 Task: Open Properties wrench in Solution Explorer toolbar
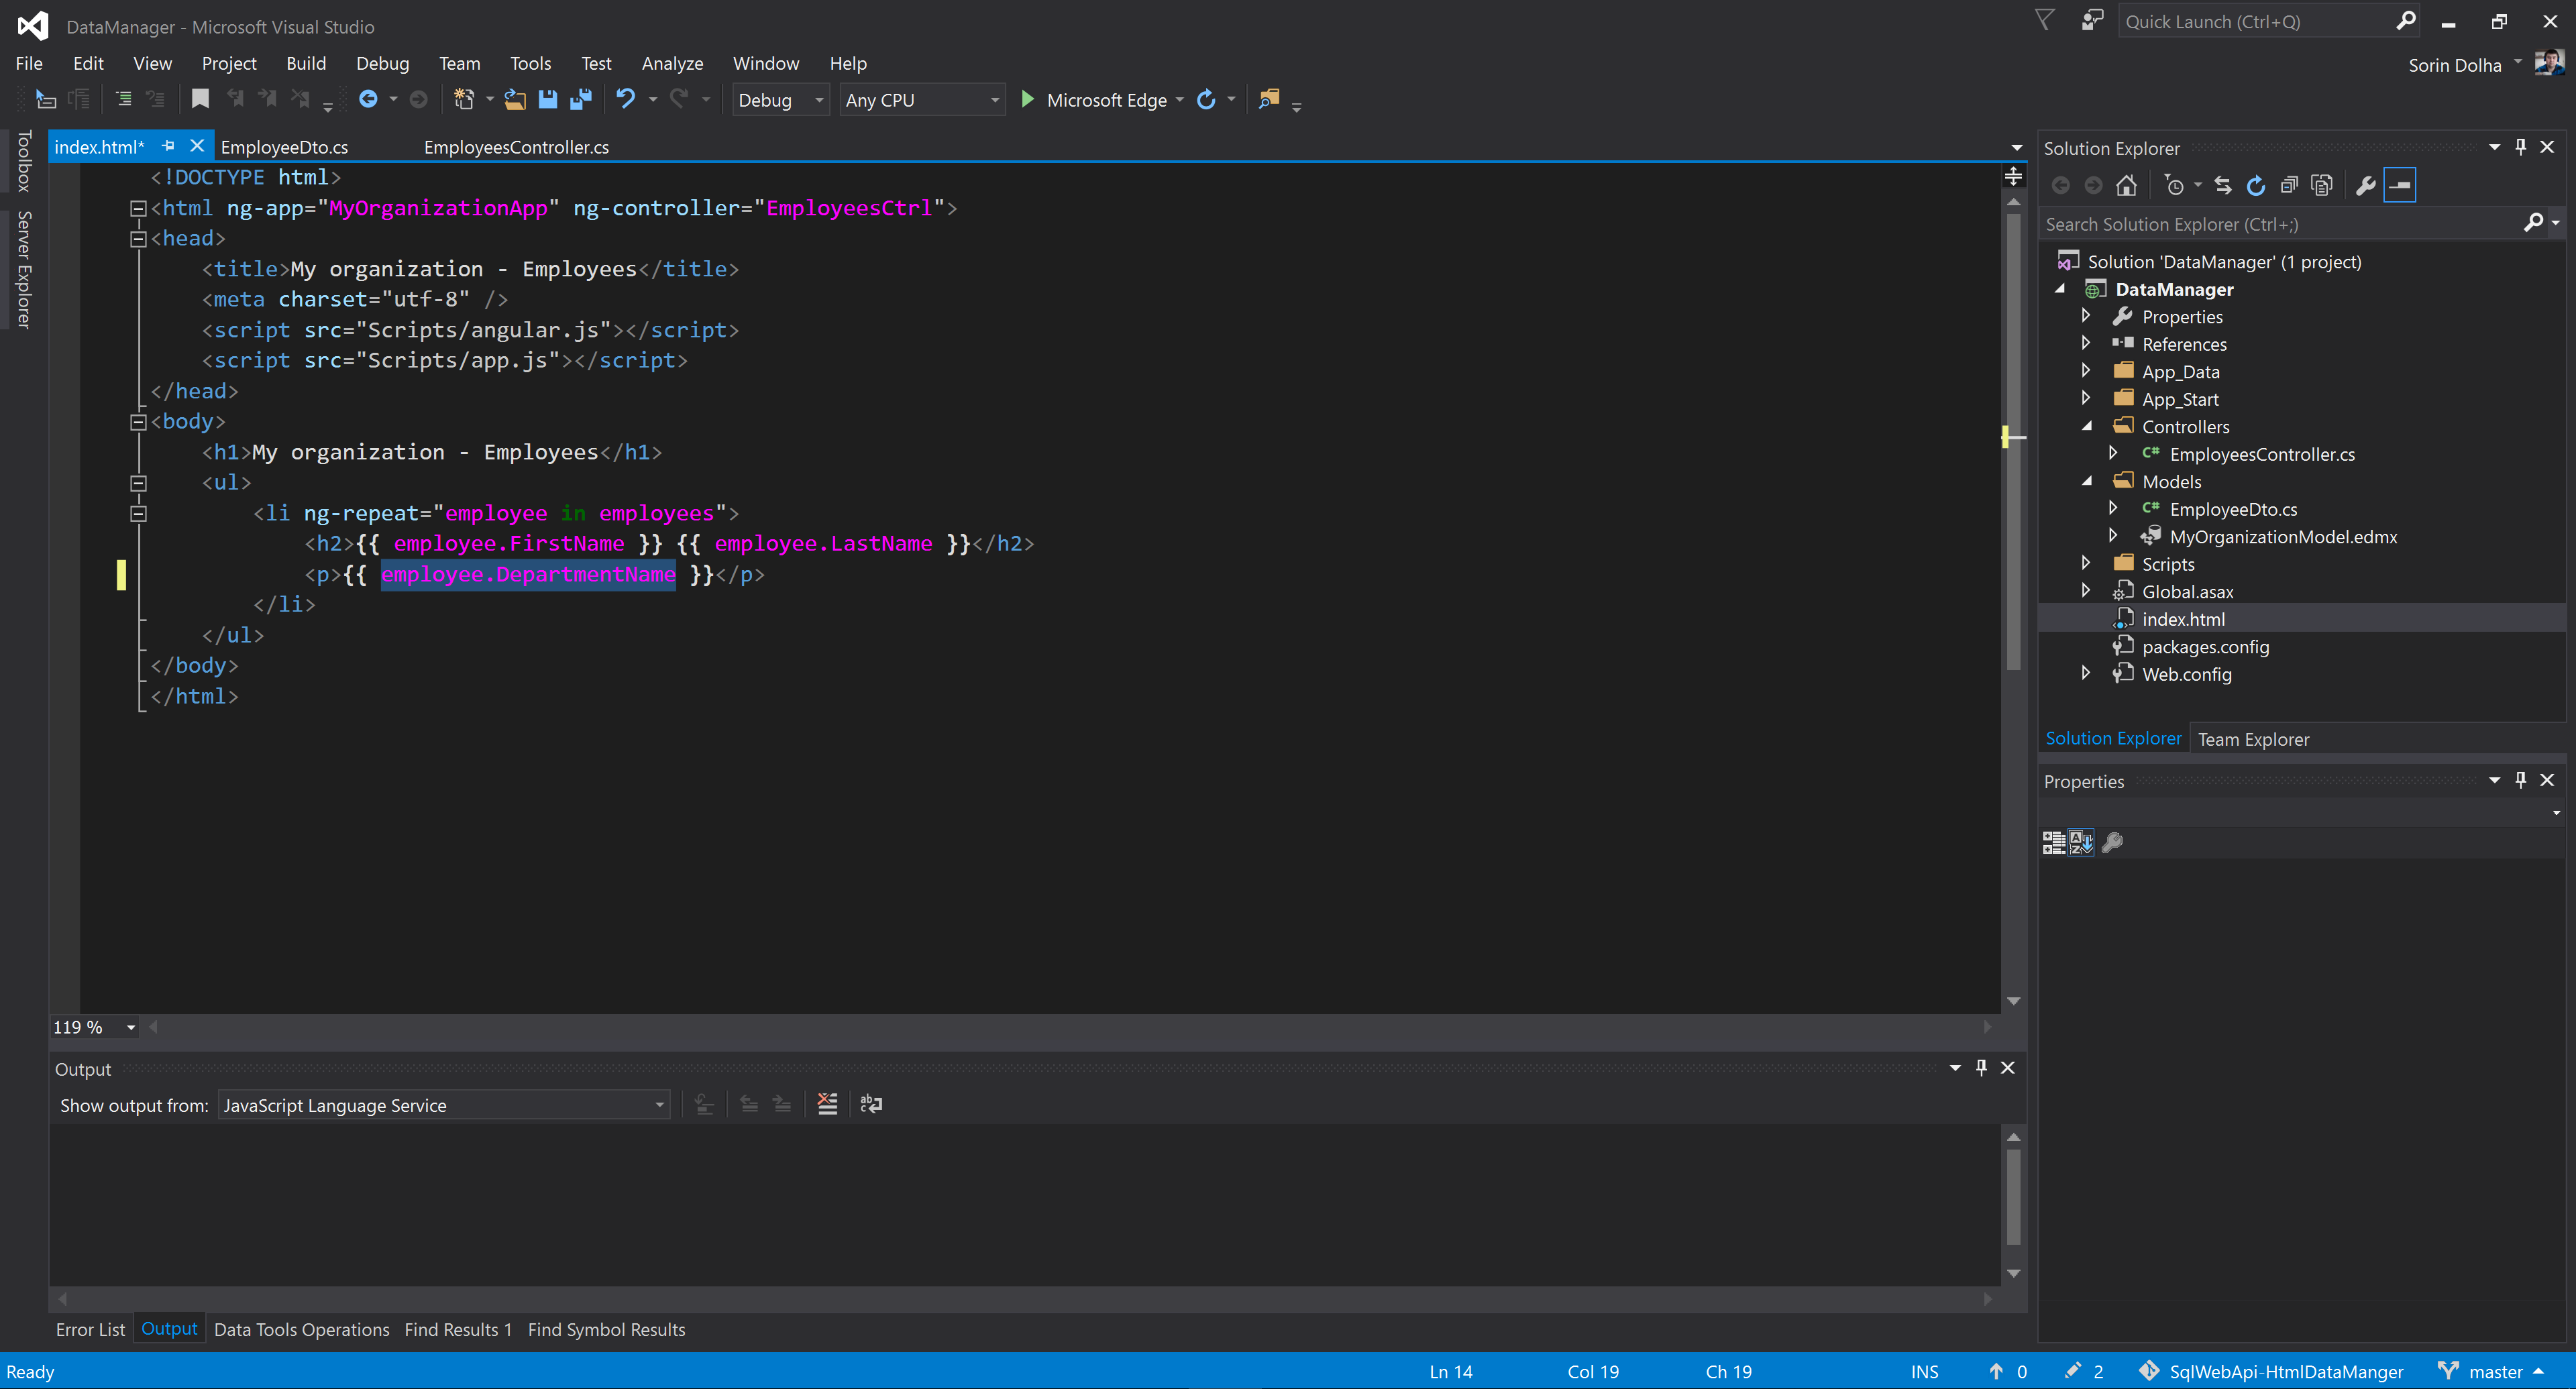pyautogui.click(x=2365, y=185)
